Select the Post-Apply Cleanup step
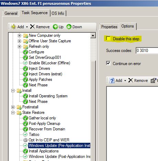 coord(45,124)
